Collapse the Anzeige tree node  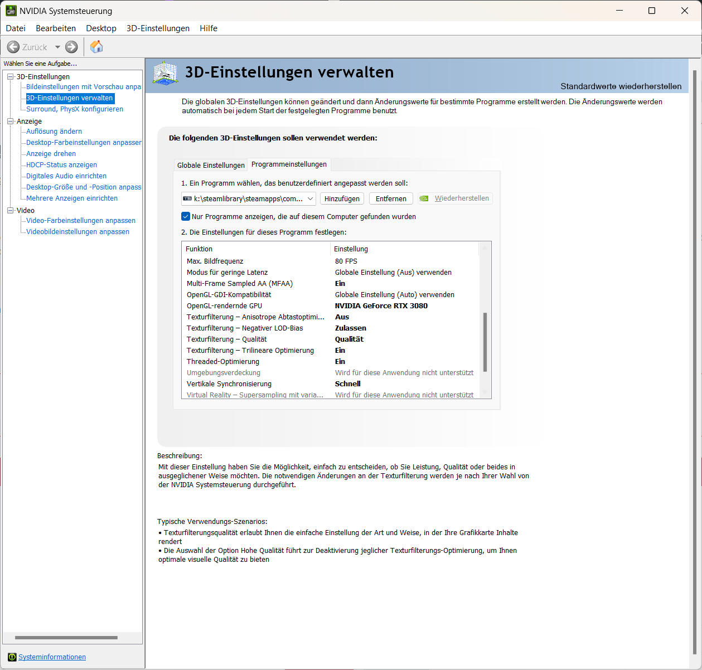pyautogui.click(x=10, y=121)
